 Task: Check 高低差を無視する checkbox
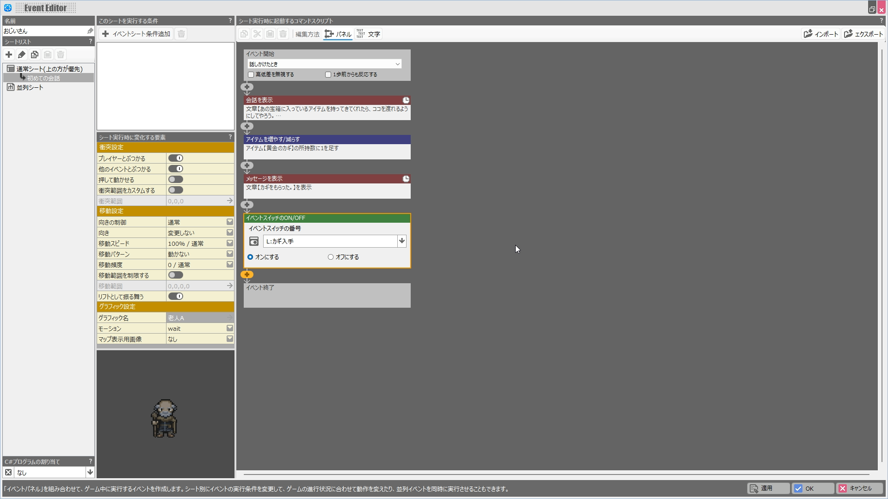point(251,74)
